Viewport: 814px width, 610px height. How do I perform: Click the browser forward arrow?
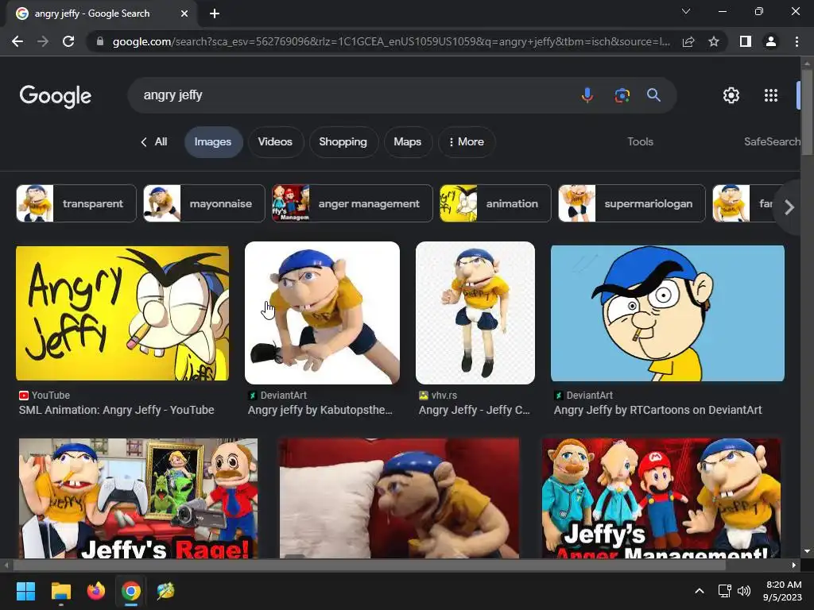coord(43,41)
